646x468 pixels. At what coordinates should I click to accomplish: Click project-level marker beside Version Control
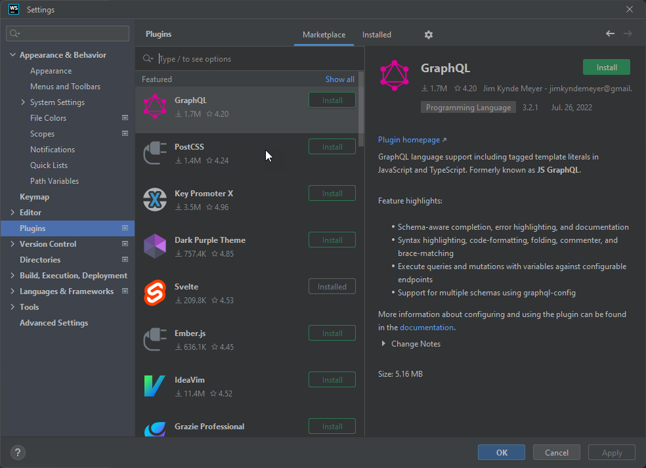(125, 244)
